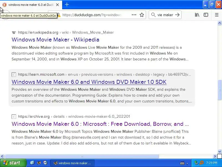
Task: Click the horizontal scrollbar right arrow
Action: tap(215, 156)
